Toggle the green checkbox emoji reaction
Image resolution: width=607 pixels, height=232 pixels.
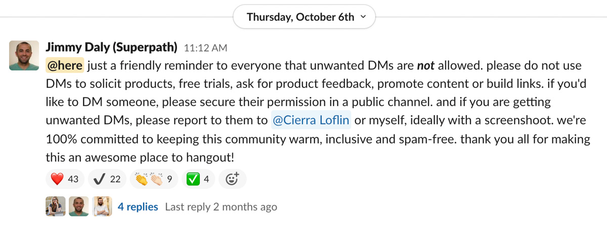(198, 179)
